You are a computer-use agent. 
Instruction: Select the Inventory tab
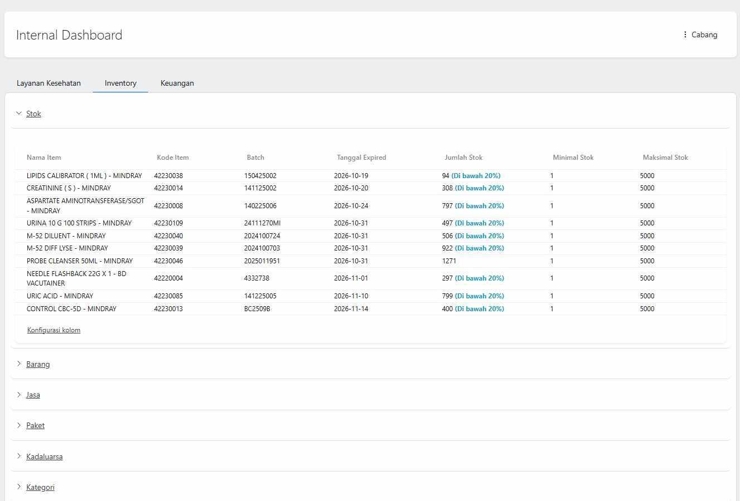[x=120, y=83]
